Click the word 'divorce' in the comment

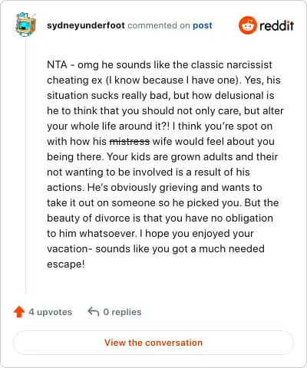click(x=112, y=218)
